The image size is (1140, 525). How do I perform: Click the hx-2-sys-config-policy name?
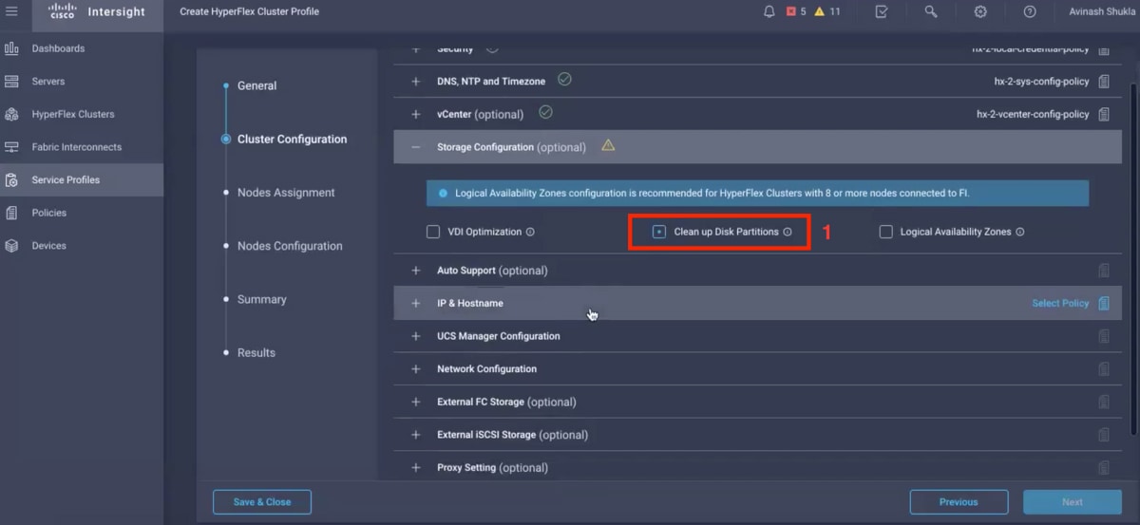tap(1041, 82)
